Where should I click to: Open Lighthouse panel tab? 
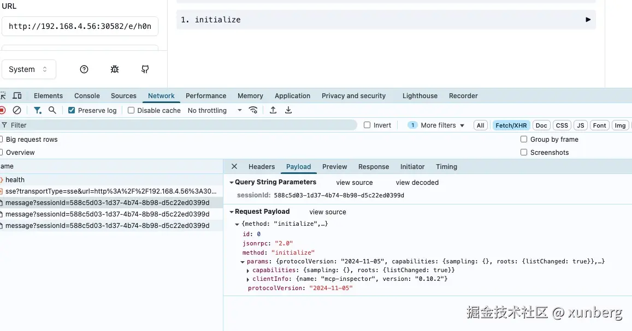pyautogui.click(x=420, y=96)
